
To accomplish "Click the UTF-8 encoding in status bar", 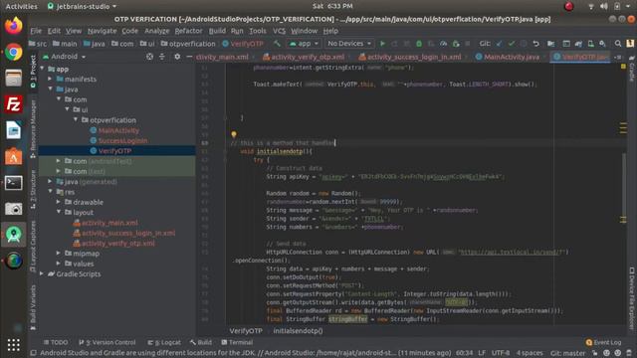I will click(500, 353).
